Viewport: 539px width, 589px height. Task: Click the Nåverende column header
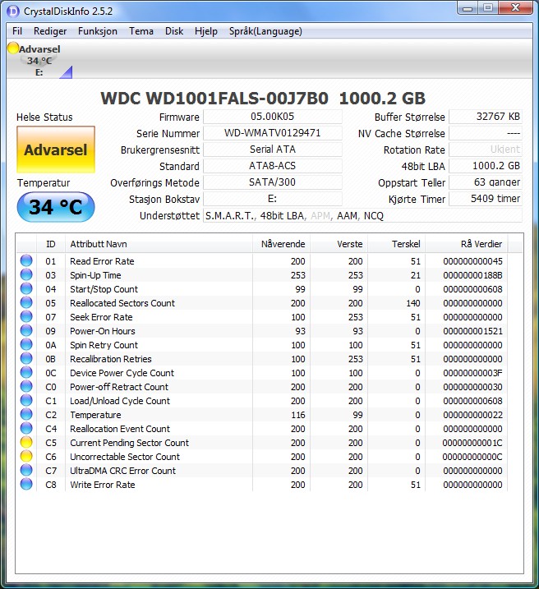pos(281,244)
